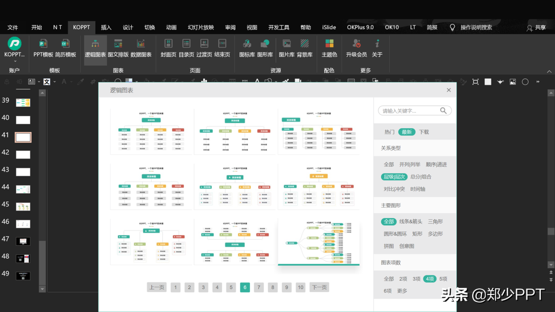Viewport: 555px width, 312px height.
Task: Select 圆形&圆环 shape filter
Action: (395, 234)
